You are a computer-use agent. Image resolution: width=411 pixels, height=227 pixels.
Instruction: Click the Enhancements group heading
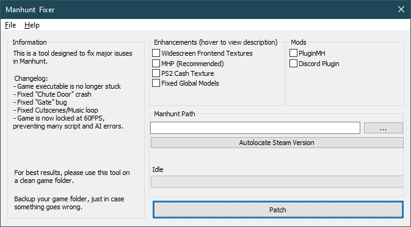[216, 42]
